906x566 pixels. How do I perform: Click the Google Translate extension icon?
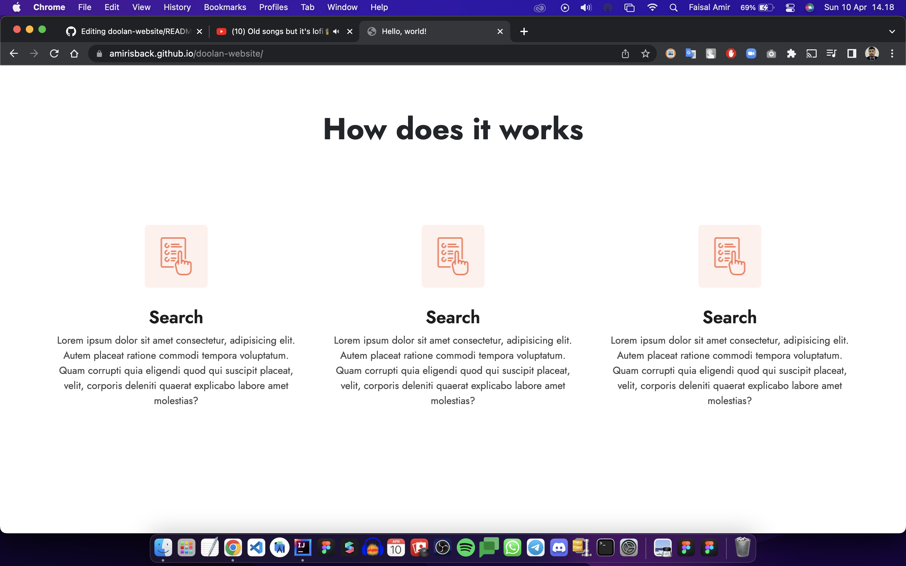[x=691, y=53]
